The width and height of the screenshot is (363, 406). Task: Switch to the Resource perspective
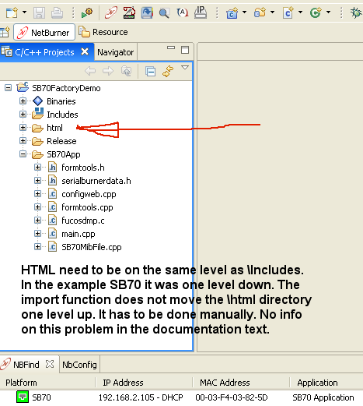click(x=103, y=32)
